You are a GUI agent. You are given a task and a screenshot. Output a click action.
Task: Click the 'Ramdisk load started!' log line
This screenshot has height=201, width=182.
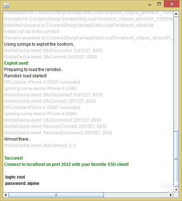click(x=25, y=76)
